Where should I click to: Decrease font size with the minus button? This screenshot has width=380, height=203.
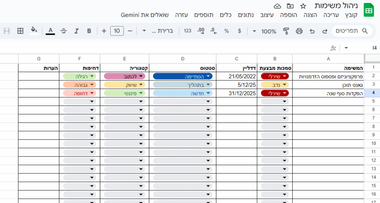click(x=130, y=31)
